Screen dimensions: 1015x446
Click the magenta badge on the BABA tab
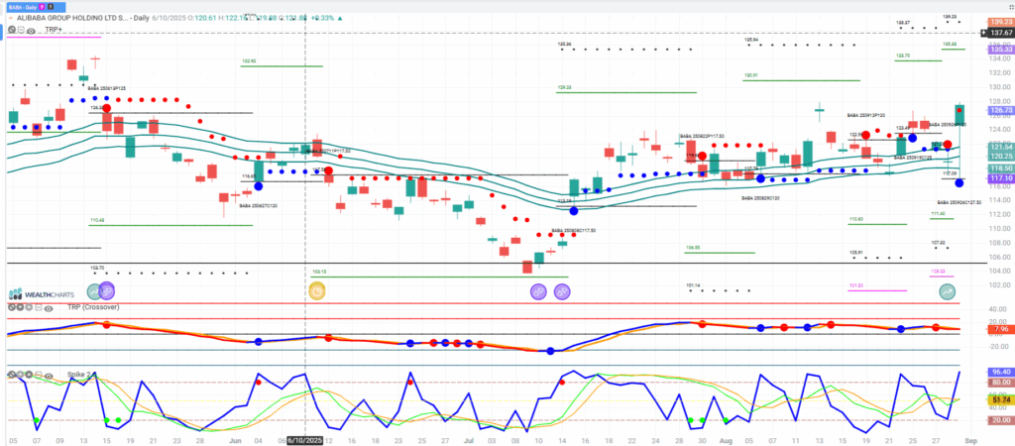pyautogui.click(x=42, y=7)
